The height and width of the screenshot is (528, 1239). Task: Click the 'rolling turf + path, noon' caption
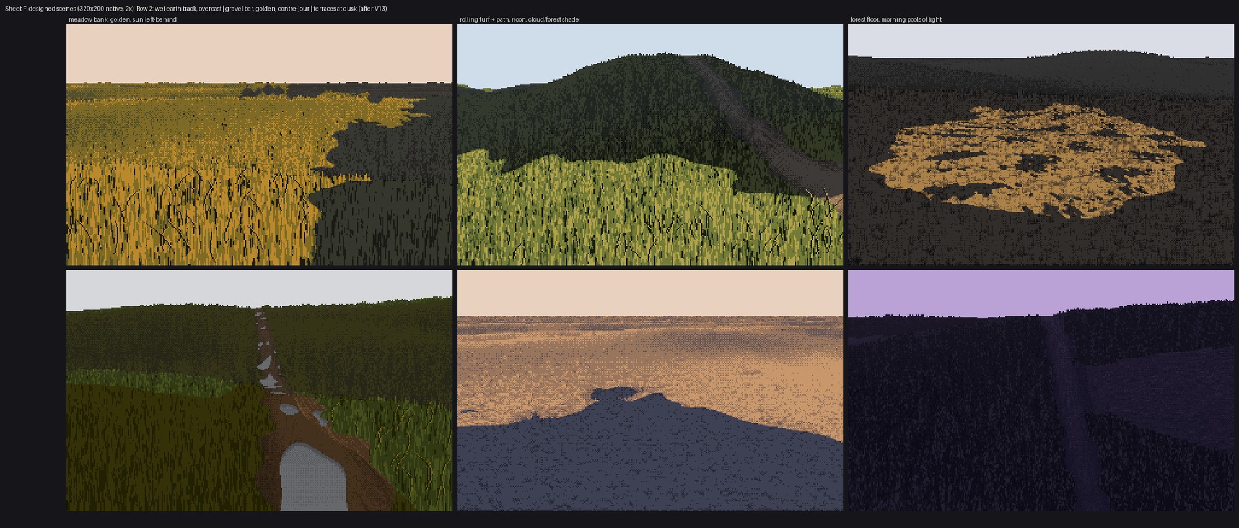[519, 20]
